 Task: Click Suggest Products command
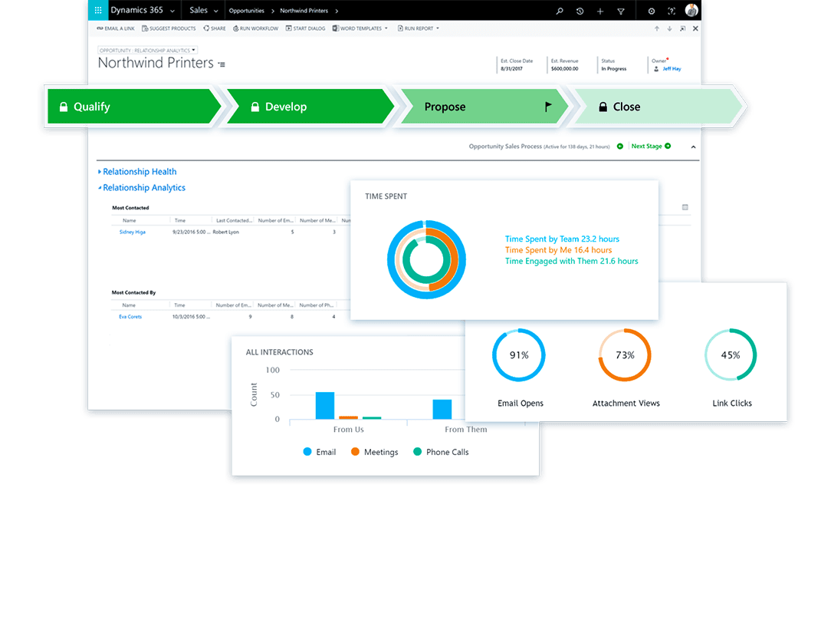(169, 28)
